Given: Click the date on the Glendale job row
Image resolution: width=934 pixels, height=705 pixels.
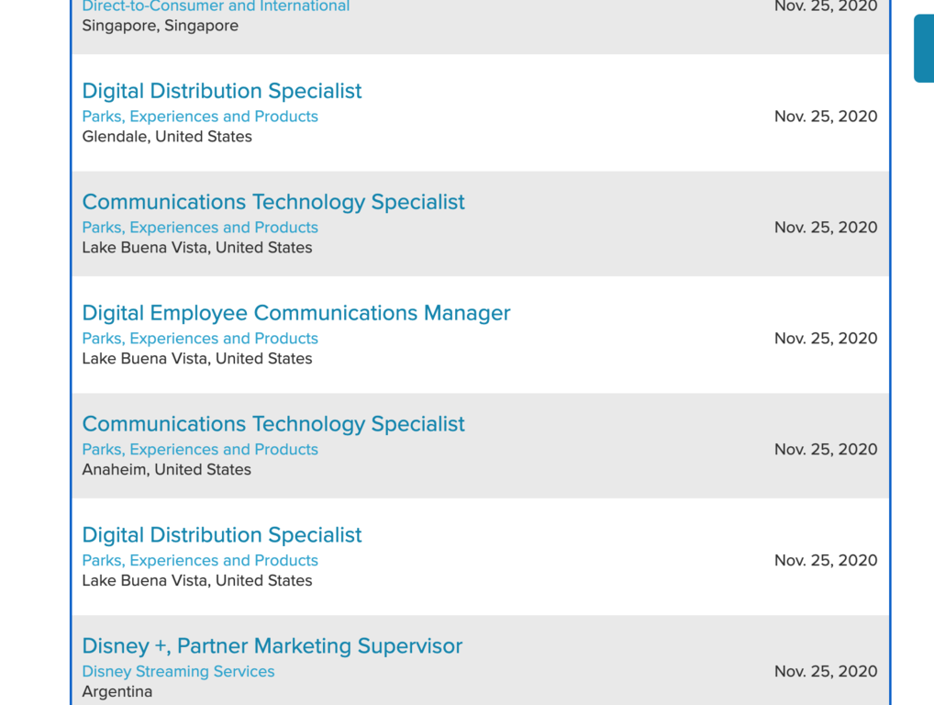Looking at the screenshot, I should click(x=825, y=117).
